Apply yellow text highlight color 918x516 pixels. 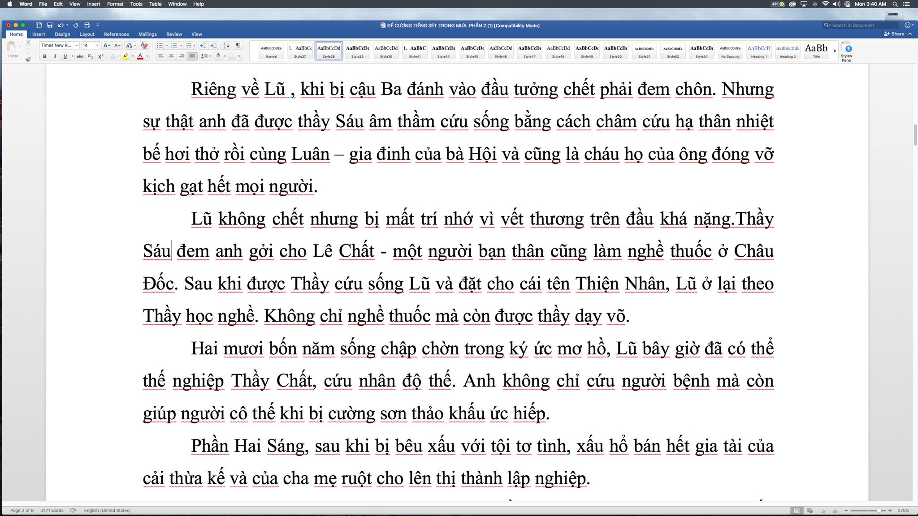(126, 56)
